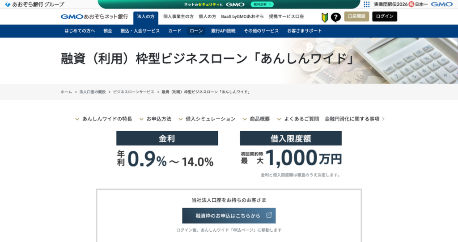Open the 振込・入金サービス menu

point(140,31)
